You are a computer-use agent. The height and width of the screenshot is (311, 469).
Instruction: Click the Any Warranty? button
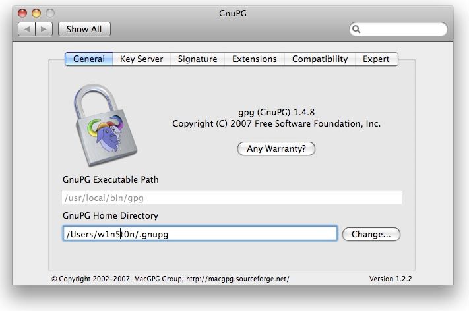point(276,148)
